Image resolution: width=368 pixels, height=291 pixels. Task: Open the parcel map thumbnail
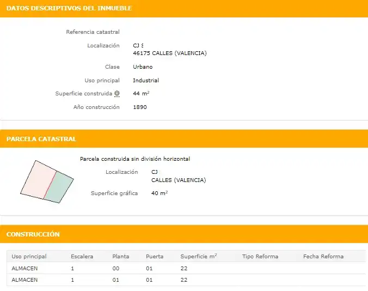pos(47,181)
